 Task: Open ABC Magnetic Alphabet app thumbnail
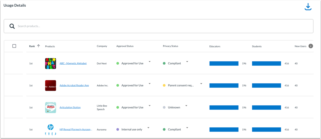51,63
